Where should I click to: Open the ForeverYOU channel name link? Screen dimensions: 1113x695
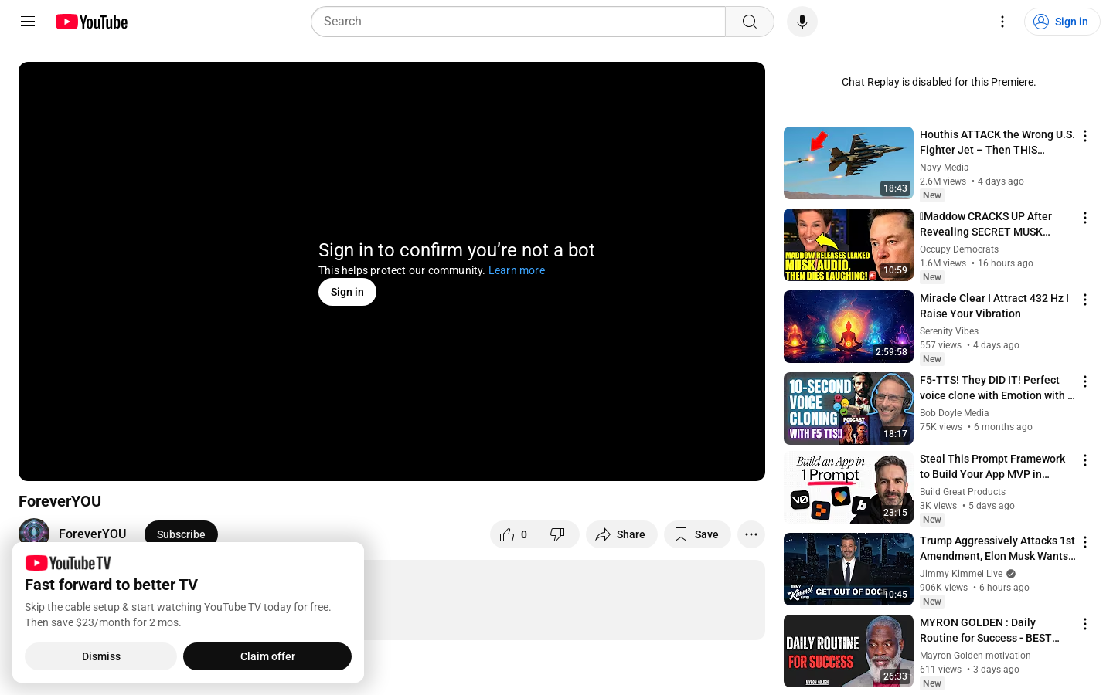point(93,534)
